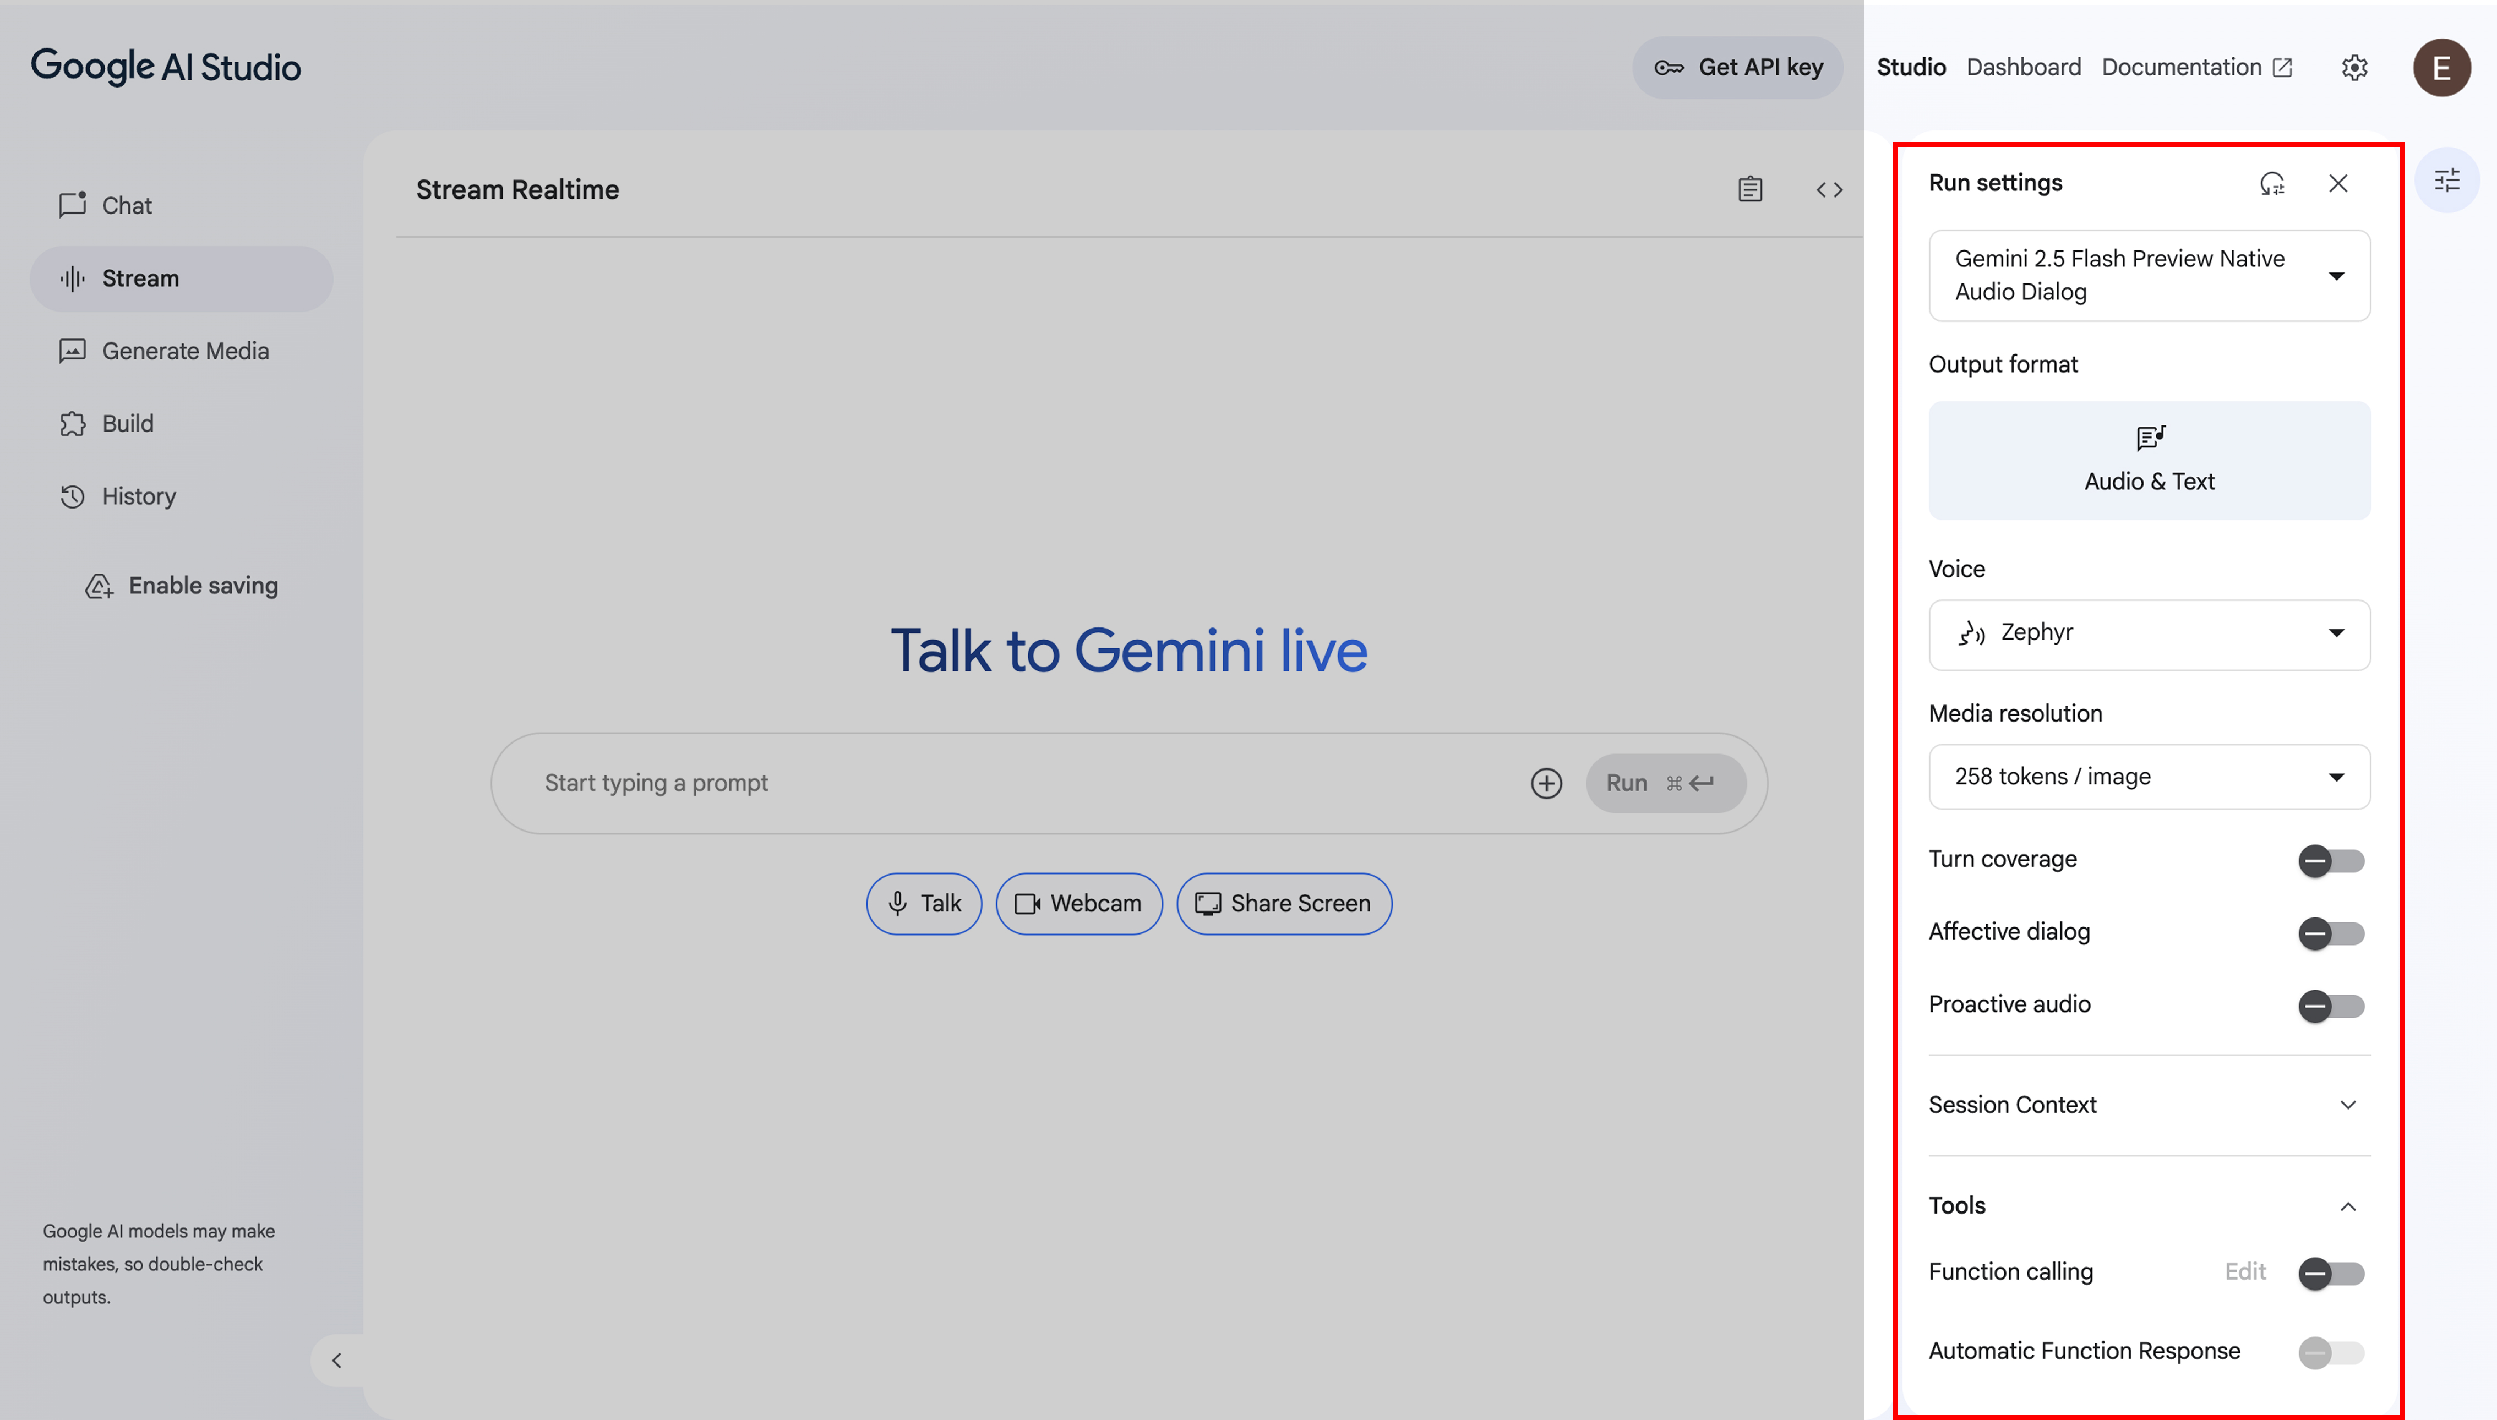2497x1420 pixels.
Task: Collapse the left sidebar with the arrow
Action: tap(336, 1359)
